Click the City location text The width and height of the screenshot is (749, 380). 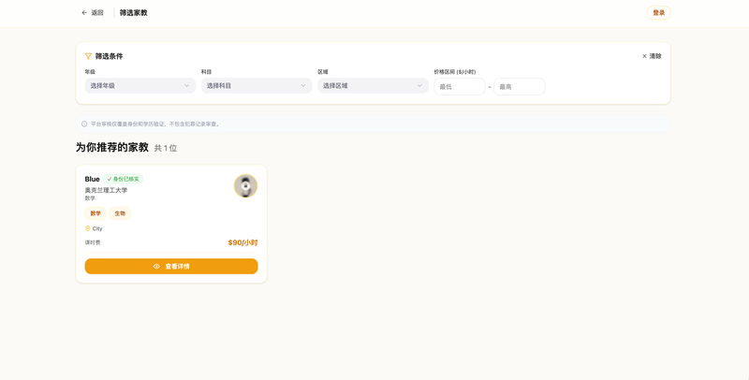pyautogui.click(x=97, y=228)
